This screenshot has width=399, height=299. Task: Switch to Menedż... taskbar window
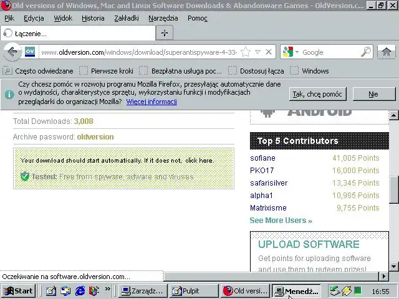tap(297, 291)
